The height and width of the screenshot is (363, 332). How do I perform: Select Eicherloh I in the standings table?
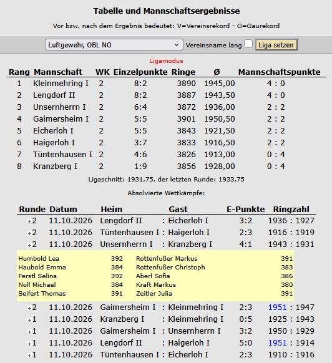coord(53,130)
